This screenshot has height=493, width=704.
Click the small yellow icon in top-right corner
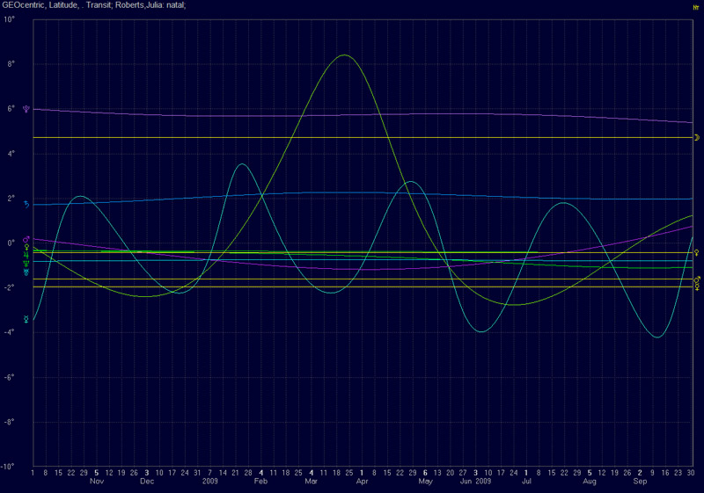(694, 5)
